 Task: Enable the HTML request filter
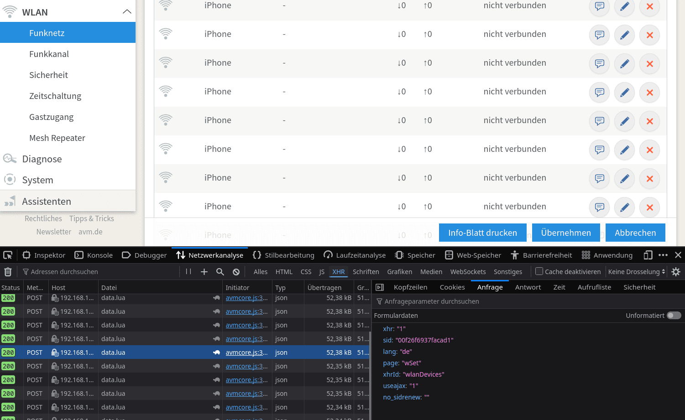(x=284, y=272)
